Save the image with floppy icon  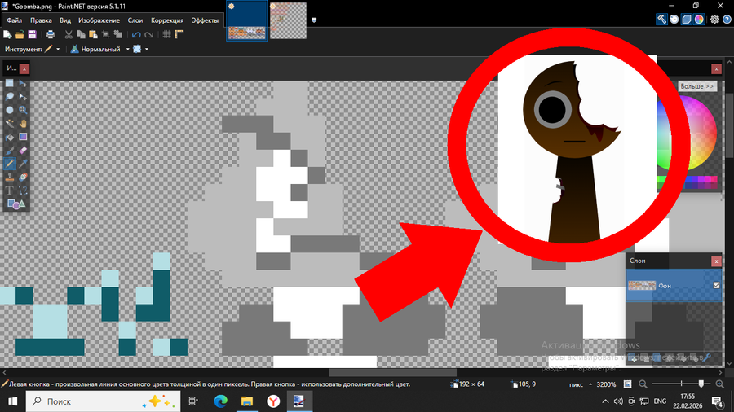tap(32, 34)
